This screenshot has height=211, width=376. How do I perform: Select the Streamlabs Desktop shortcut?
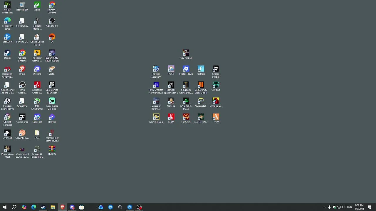tap(52, 104)
